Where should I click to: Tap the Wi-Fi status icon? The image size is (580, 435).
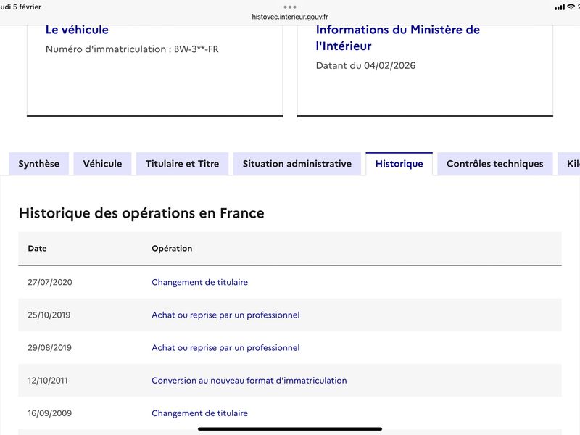coord(571,7)
